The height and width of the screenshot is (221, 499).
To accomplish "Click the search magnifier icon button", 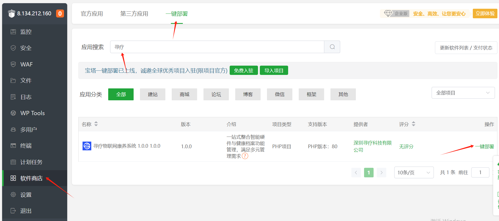I will click(332, 47).
